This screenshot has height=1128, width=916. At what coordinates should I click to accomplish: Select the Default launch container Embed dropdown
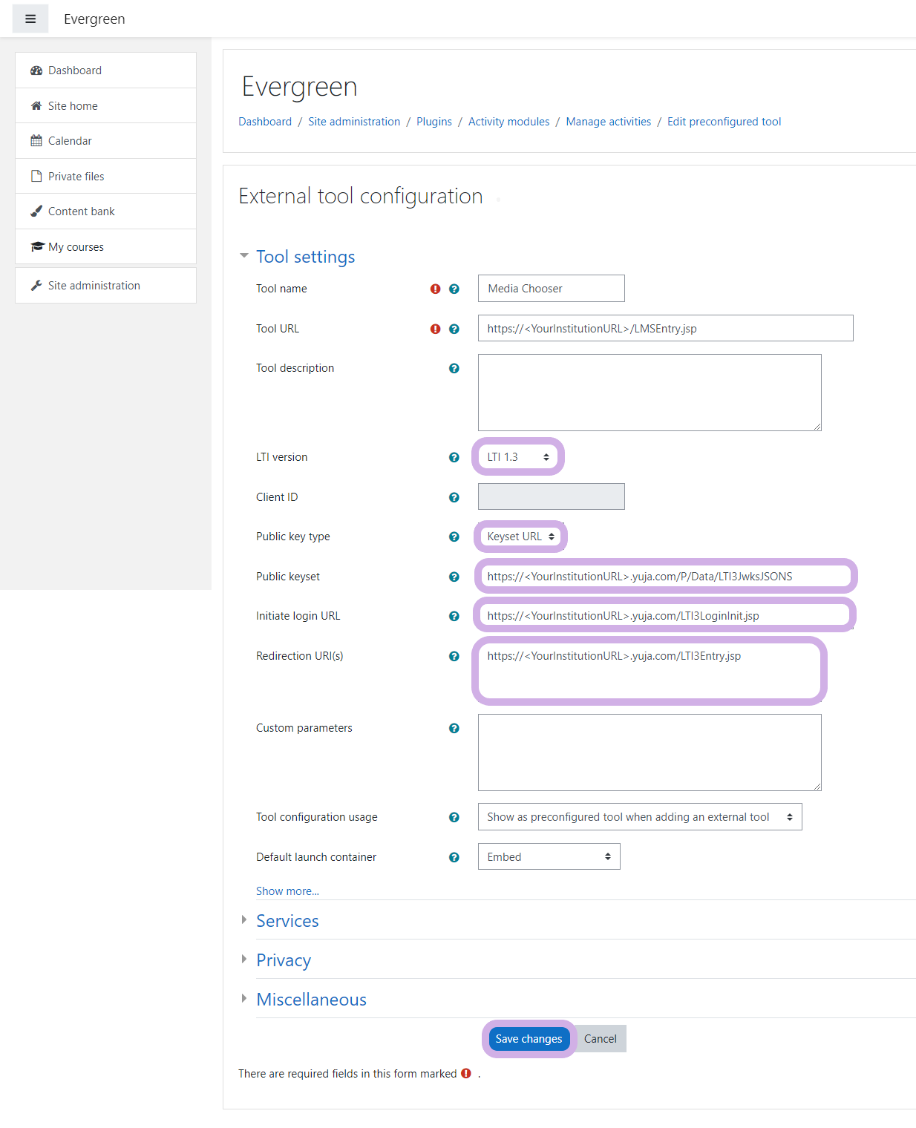coord(549,857)
